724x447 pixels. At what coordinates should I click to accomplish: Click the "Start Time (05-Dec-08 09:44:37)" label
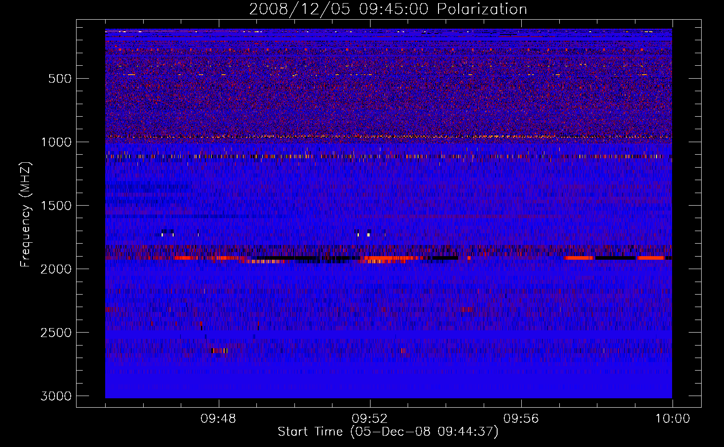[388, 432]
